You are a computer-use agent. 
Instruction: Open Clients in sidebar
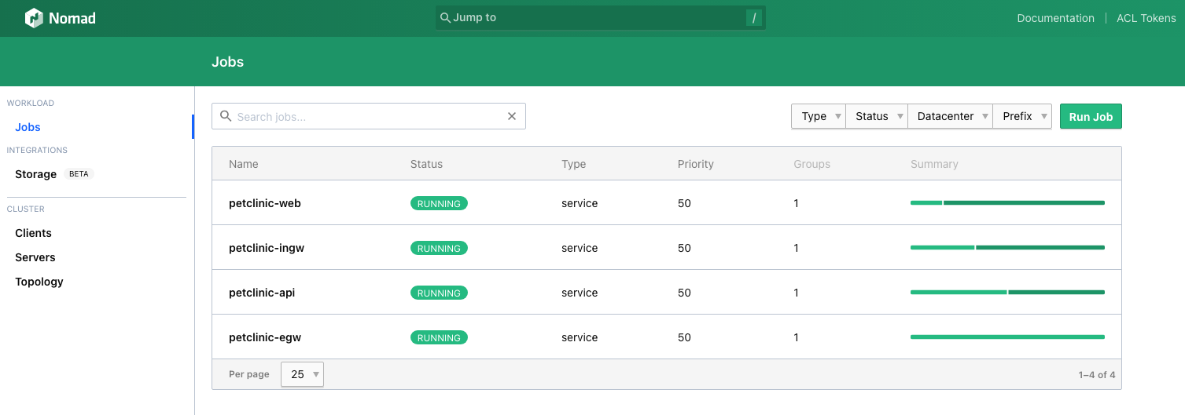click(x=34, y=233)
